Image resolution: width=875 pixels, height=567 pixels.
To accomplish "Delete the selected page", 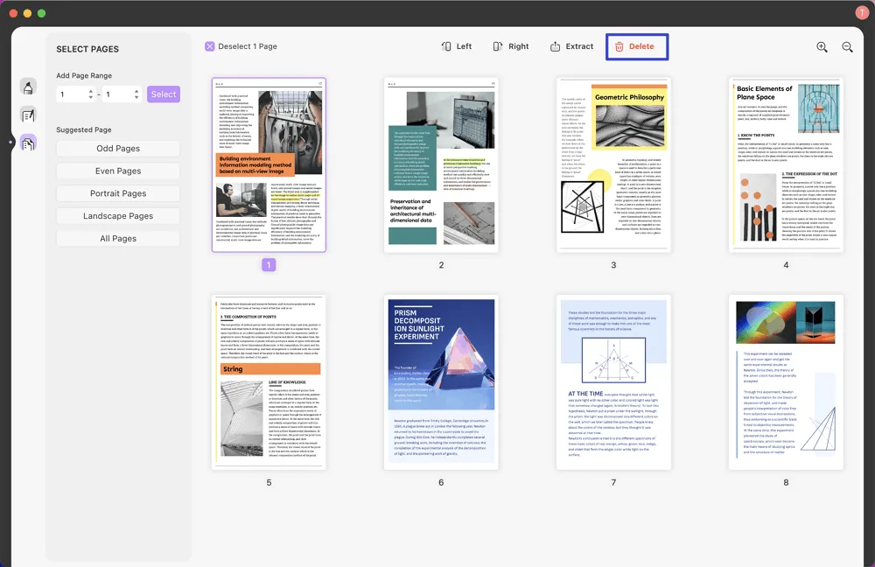I will tap(636, 46).
